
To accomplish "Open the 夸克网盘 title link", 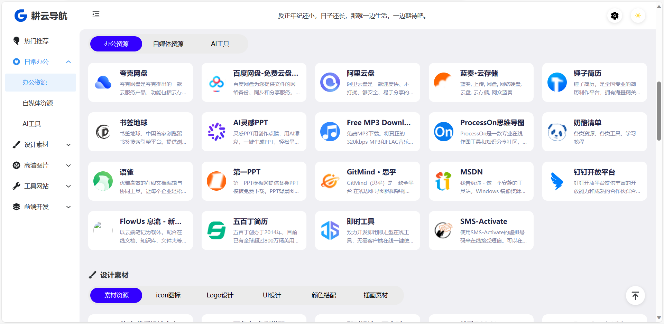I will (133, 73).
